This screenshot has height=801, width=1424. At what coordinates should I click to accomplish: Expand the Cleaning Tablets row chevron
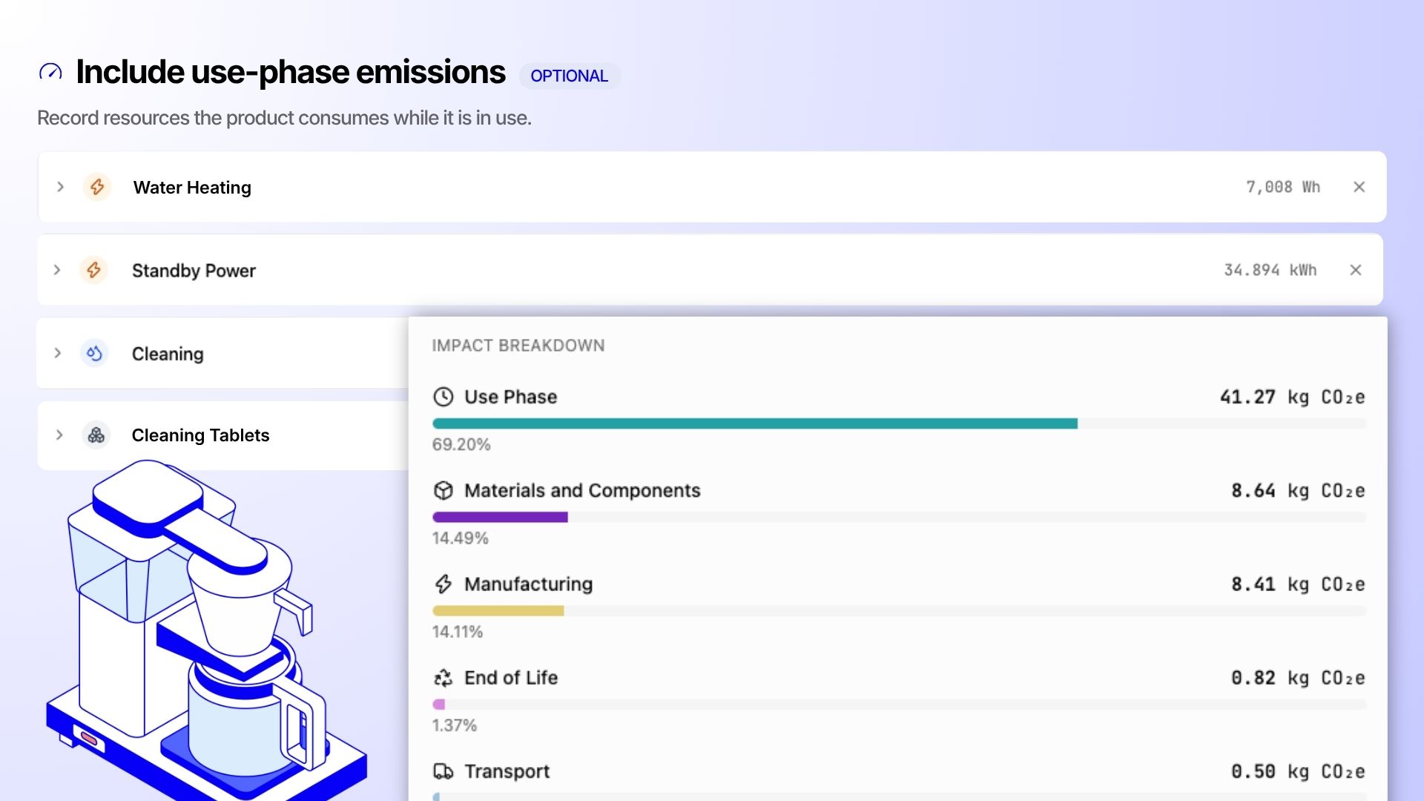pyautogui.click(x=59, y=435)
